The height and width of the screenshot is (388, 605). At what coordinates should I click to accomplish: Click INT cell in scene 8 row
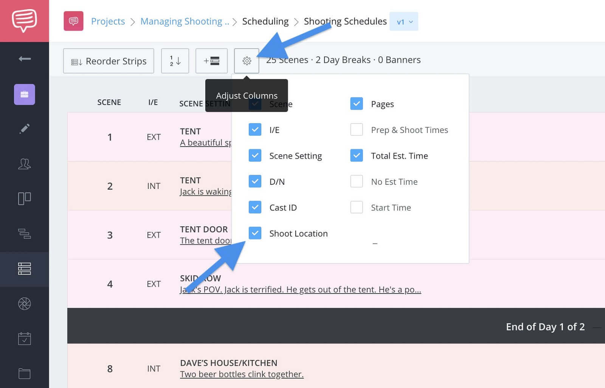(x=154, y=369)
